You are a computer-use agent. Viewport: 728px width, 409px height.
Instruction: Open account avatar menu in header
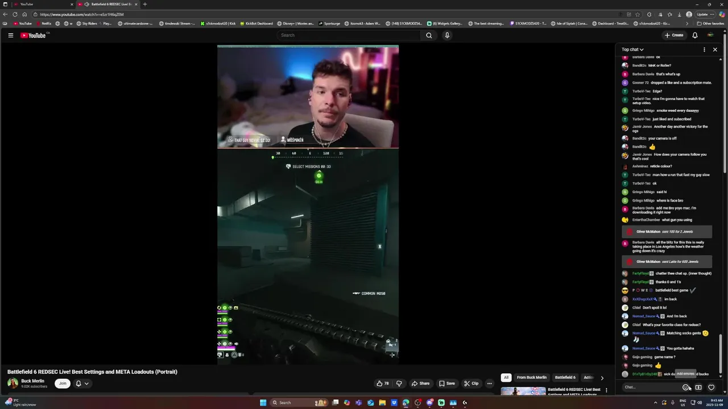(x=710, y=35)
